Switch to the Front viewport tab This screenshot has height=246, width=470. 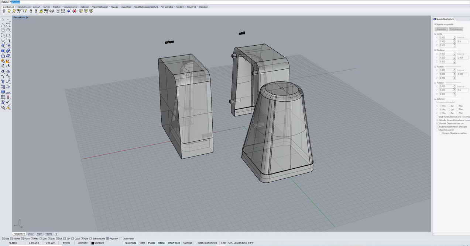[x=40, y=234]
